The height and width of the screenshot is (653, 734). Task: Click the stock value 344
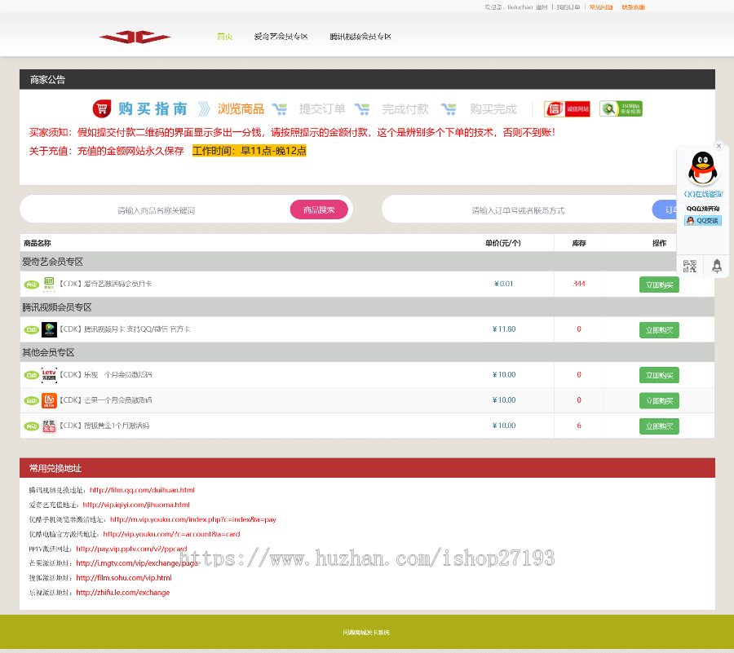[579, 284]
